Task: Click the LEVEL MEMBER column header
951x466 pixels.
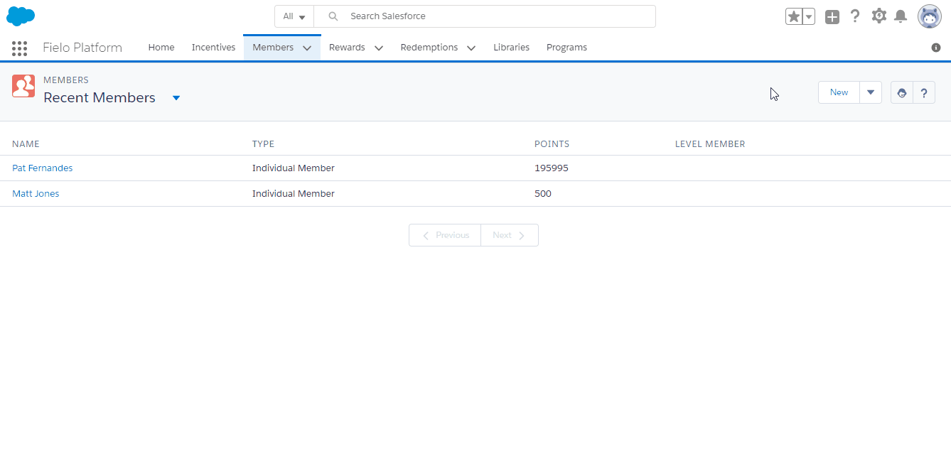Action: click(710, 144)
